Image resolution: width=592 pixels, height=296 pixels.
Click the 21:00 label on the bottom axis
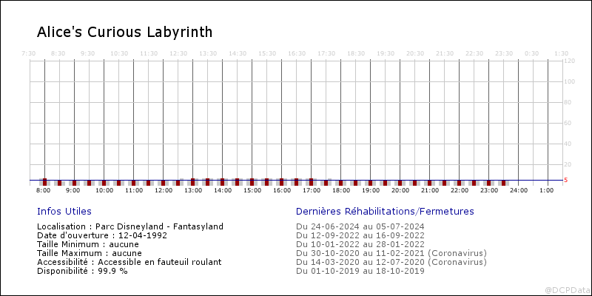[430, 191]
